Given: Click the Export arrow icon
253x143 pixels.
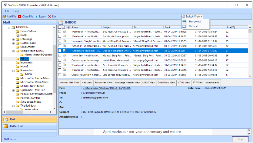Looking at the screenshot, I should tap(37, 17).
